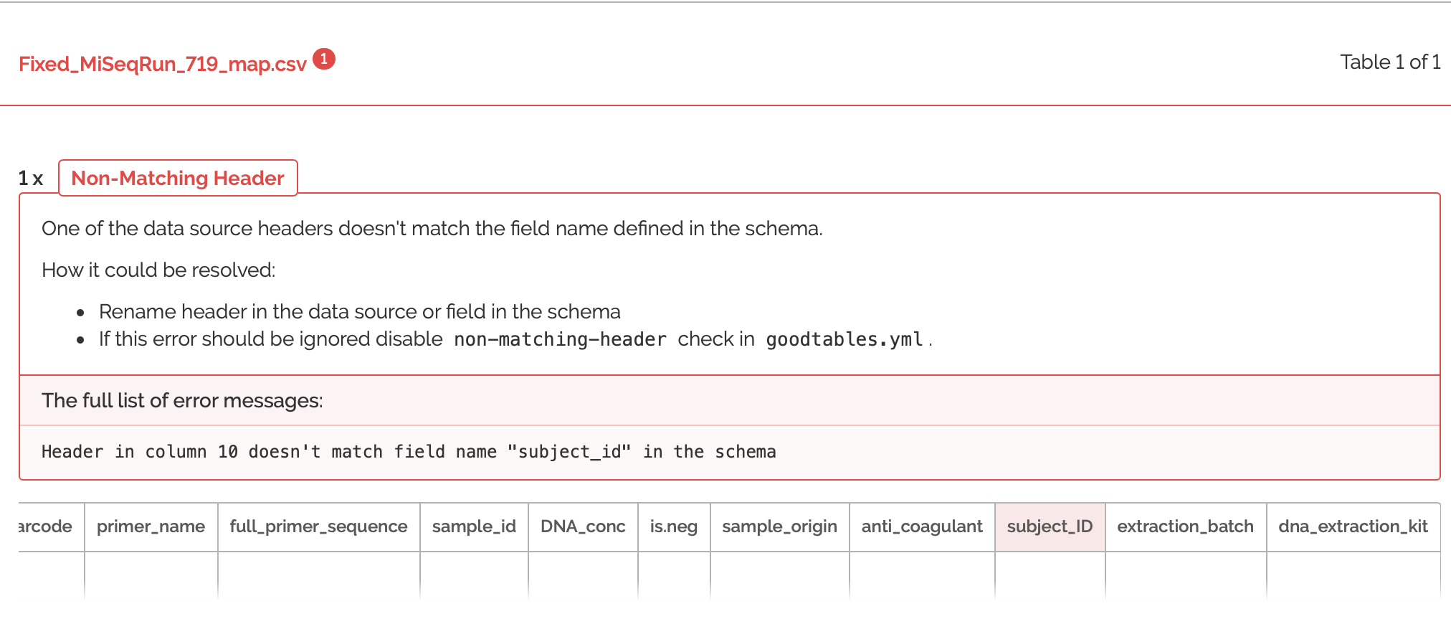Select the sample_id column header
This screenshot has height=624, width=1451.
pyautogui.click(x=474, y=526)
